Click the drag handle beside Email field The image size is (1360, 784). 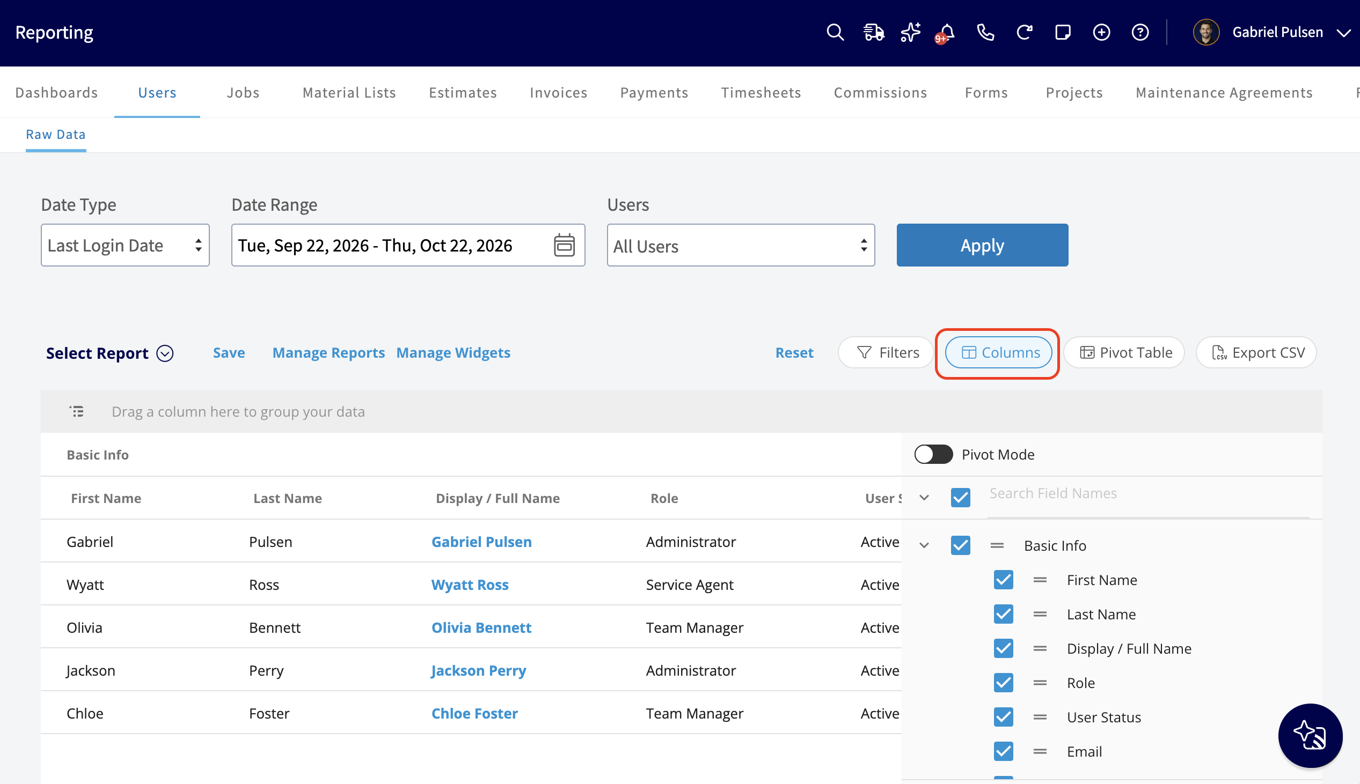point(1040,752)
